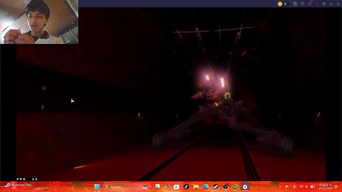Click the FPS 23 counter

pyautogui.click(x=27, y=179)
